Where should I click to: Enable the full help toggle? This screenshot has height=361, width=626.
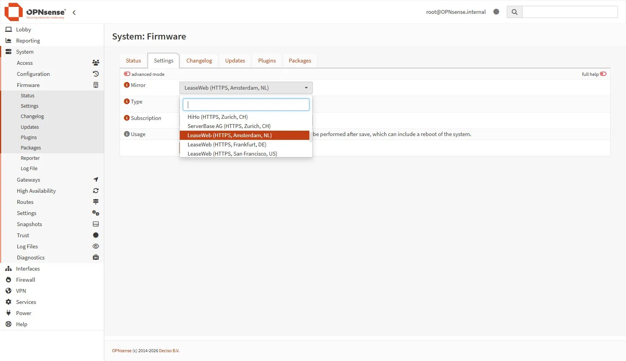pos(603,74)
